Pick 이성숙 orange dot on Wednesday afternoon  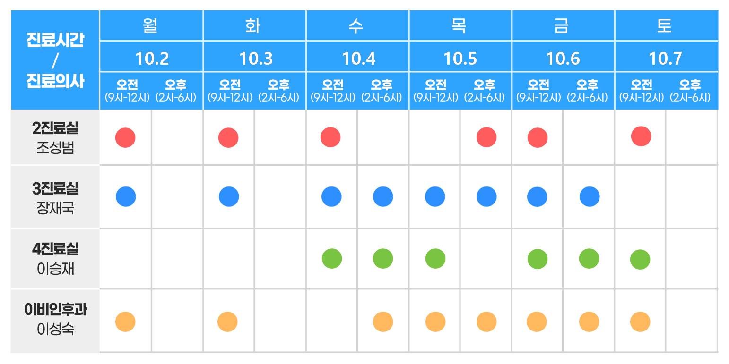point(383,322)
